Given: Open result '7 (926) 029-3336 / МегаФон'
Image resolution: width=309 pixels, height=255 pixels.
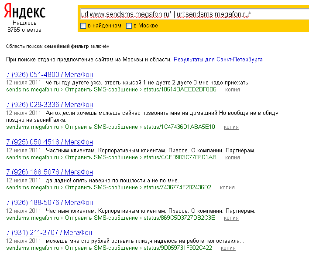Looking at the screenshot, I should click(49, 104).
